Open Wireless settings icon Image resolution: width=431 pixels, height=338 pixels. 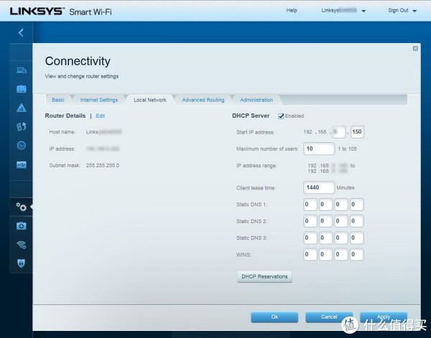pyautogui.click(x=21, y=245)
